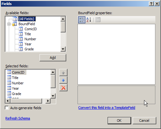Click the Add button
The height and width of the screenshot is (129, 161).
[53, 58]
